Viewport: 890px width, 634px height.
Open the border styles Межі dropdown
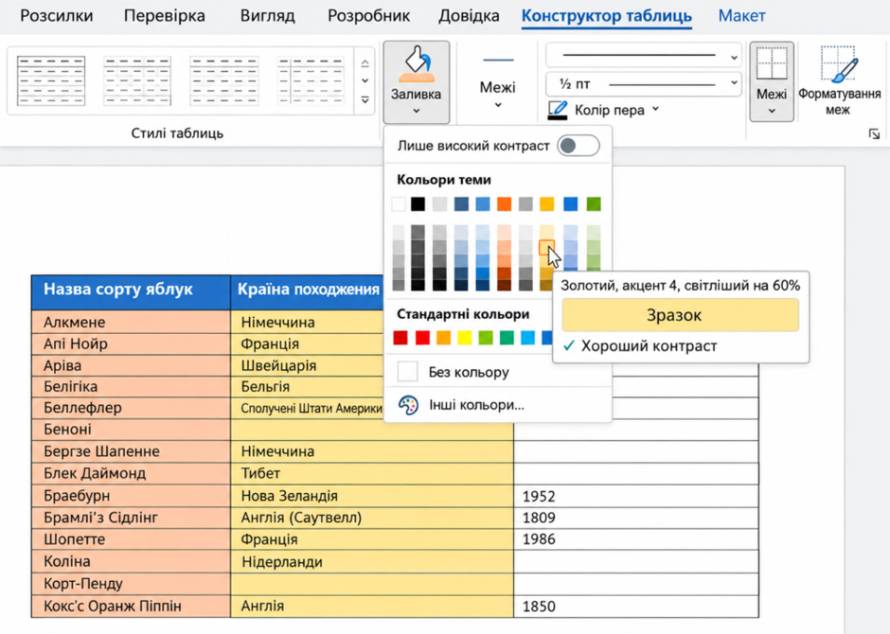point(497,82)
